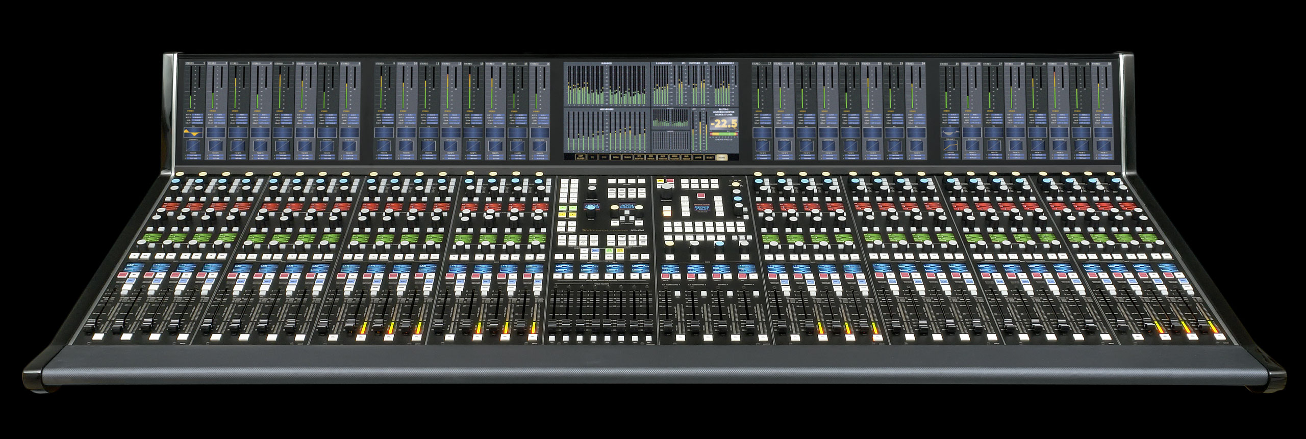
Task: Click the -22.5 loudness reading
Action: (x=724, y=123)
